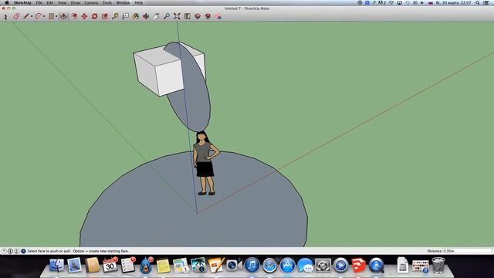The image size is (494, 278).
Task: Open the View menu
Action: pos(62,3)
